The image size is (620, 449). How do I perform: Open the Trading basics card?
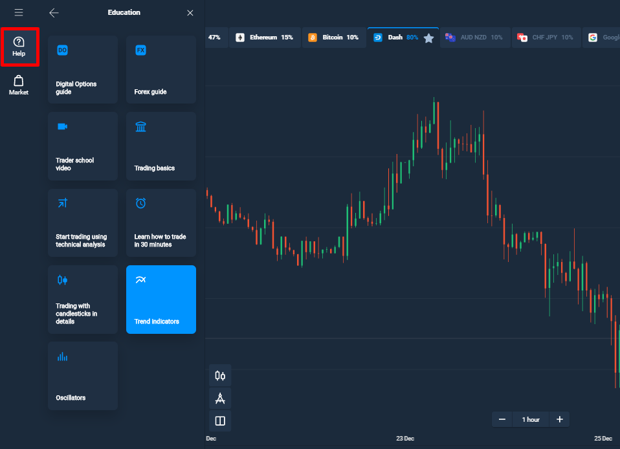tap(161, 146)
